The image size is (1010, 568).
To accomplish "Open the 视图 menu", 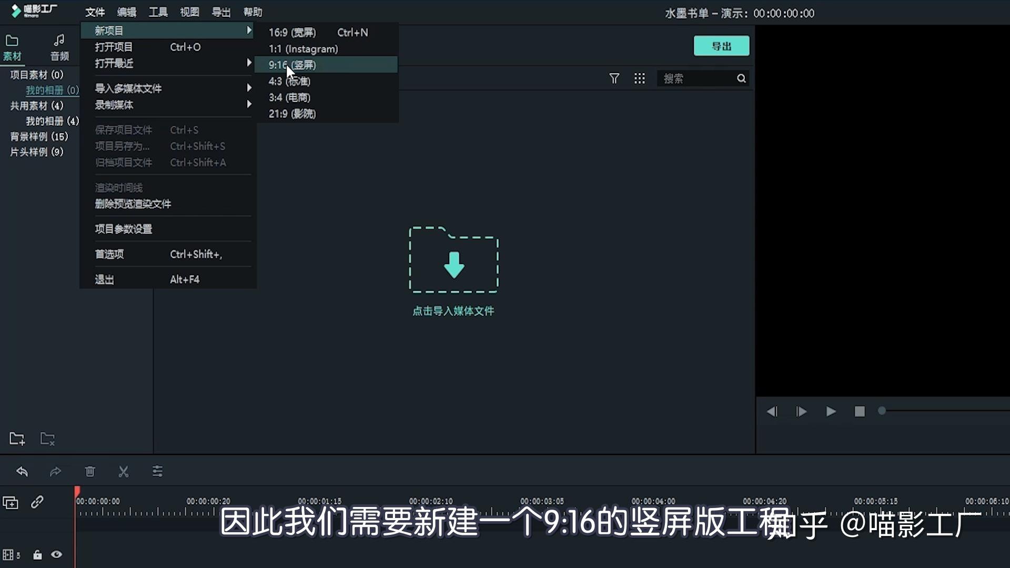I will point(190,12).
